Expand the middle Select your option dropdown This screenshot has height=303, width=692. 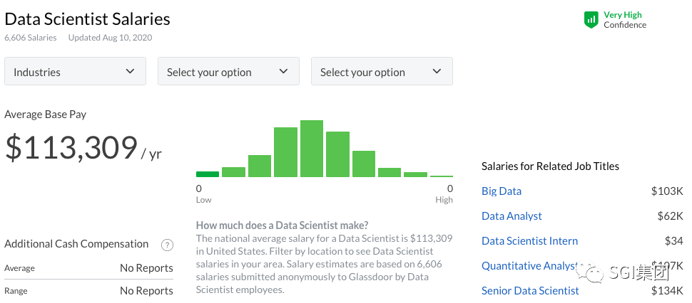pyautogui.click(x=228, y=72)
